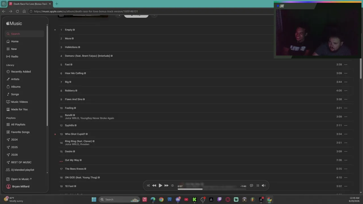Open more options for Bandit
Image resolution: width=363 pixels, height=204 pixels.
tap(346, 117)
